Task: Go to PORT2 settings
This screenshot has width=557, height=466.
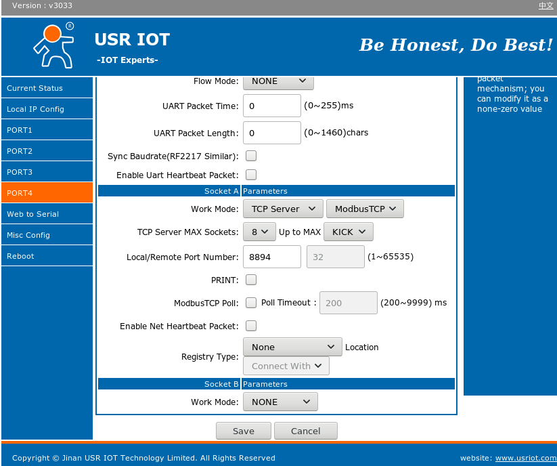Action: click(x=47, y=151)
